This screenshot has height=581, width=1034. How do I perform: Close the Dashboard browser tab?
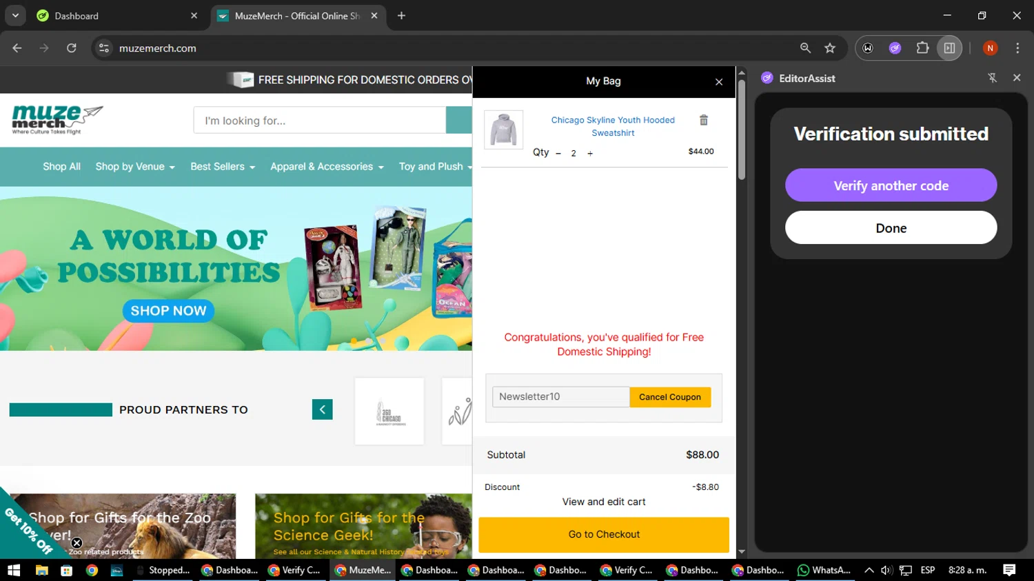pos(194,16)
